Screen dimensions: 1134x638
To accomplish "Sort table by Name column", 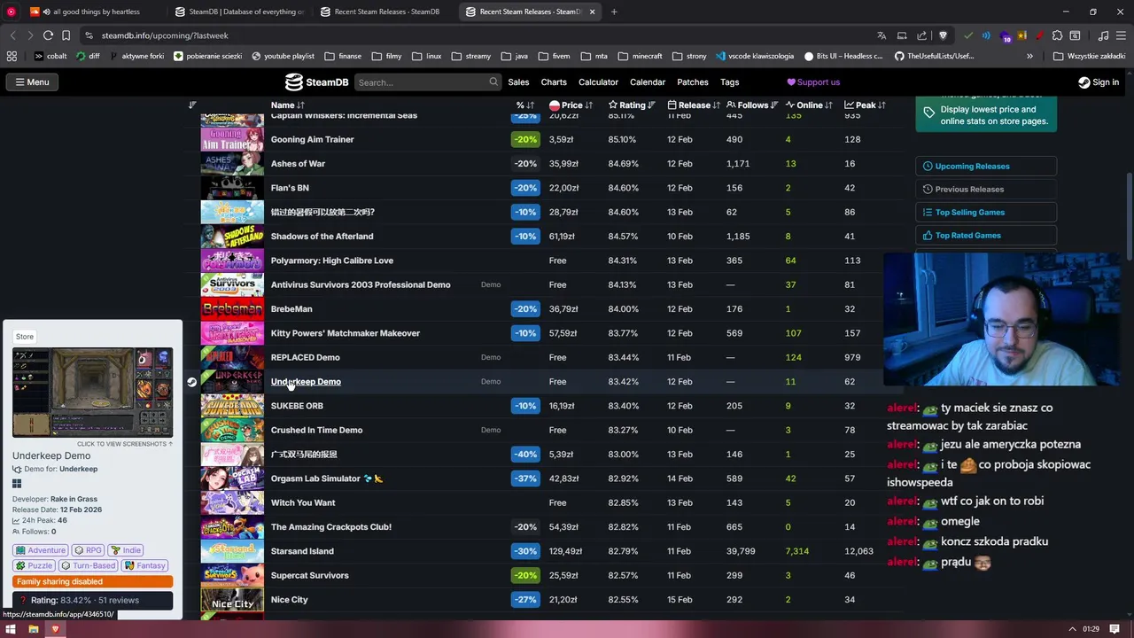I will click(x=287, y=105).
